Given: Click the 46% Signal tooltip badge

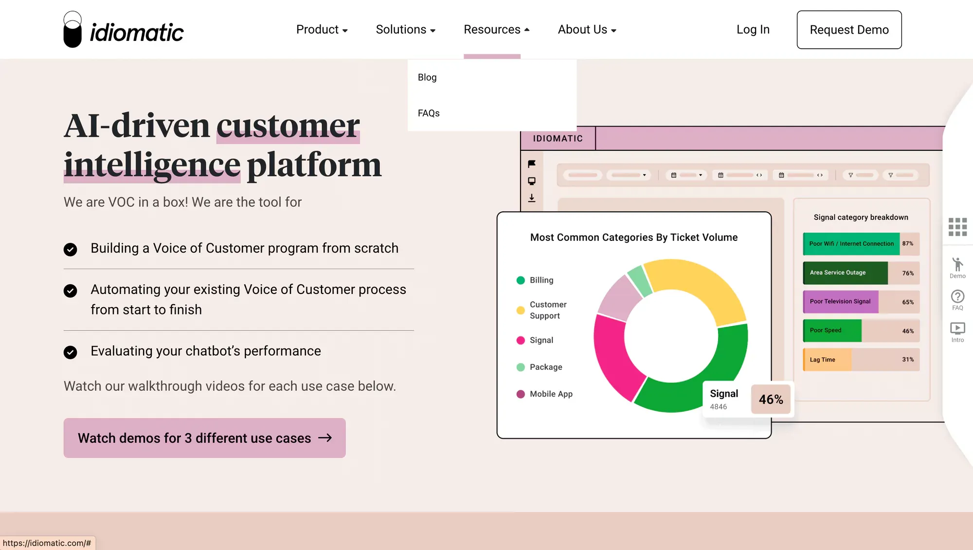Looking at the screenshot, I should point(771,400).
